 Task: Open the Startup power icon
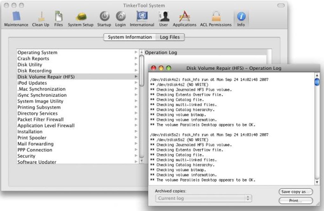click(104, 17)
